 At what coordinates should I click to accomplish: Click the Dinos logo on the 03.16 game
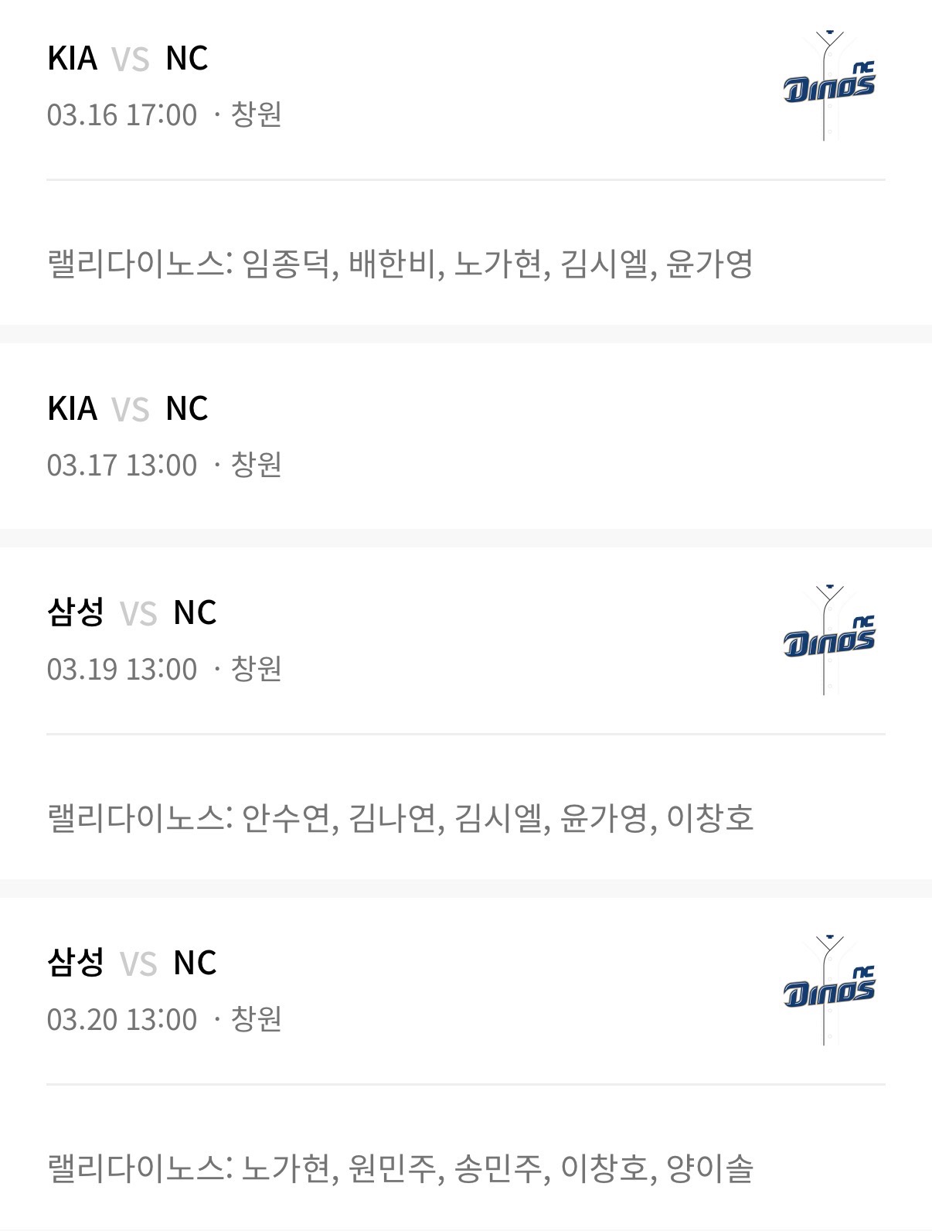click(829, 86)
